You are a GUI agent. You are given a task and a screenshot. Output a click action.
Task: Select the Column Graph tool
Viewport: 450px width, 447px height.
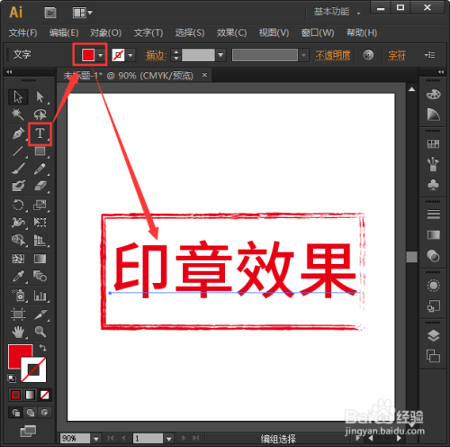point(40,296)
